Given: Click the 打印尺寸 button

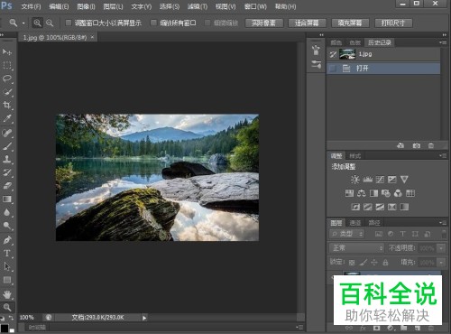Looking at the screenshot, I should click(393, 23).
